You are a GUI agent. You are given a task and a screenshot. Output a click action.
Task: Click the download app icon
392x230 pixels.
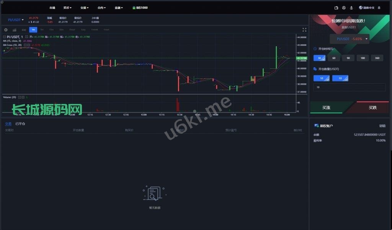pyautogui.click(x=351, y=8)
